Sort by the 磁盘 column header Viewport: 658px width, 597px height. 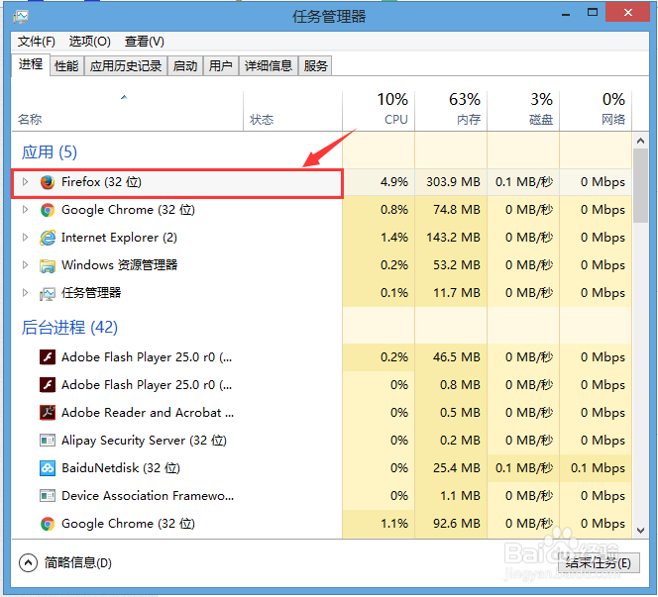[523, 111]
